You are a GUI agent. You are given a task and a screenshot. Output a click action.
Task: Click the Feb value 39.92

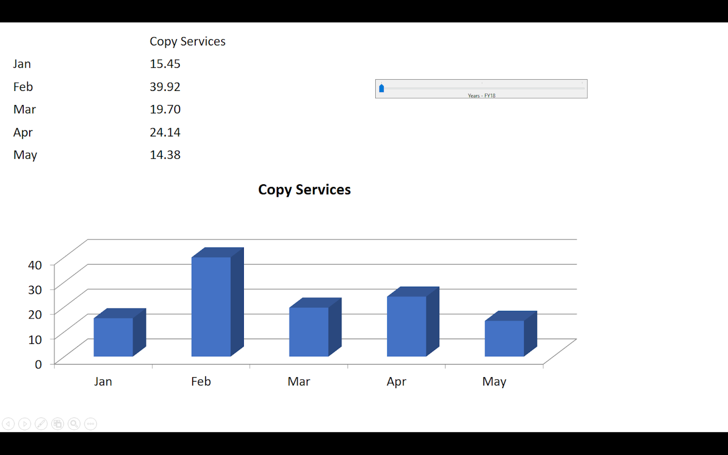[165, 86]
